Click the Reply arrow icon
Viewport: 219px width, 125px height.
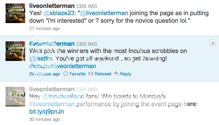116,73
